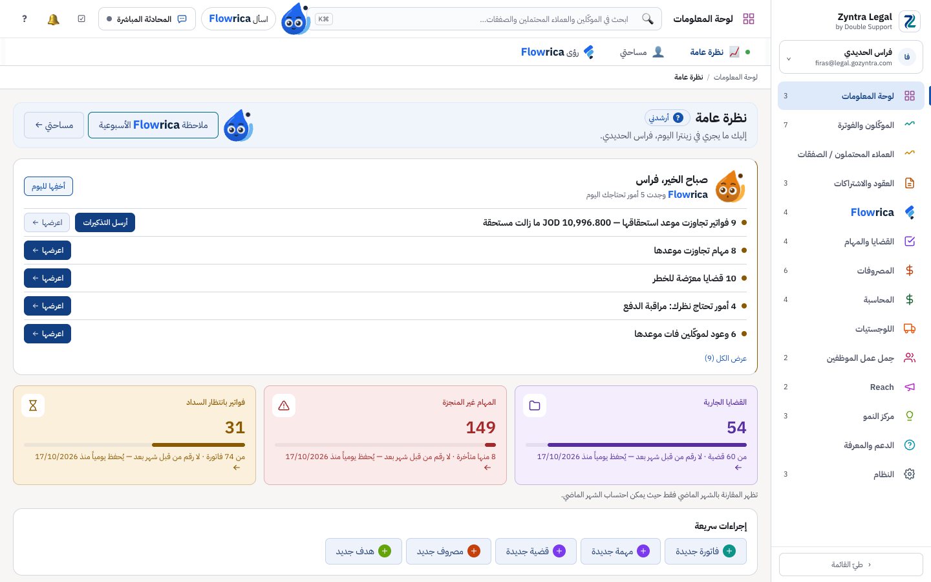Click the أرسل التذكيرات button

105,222
